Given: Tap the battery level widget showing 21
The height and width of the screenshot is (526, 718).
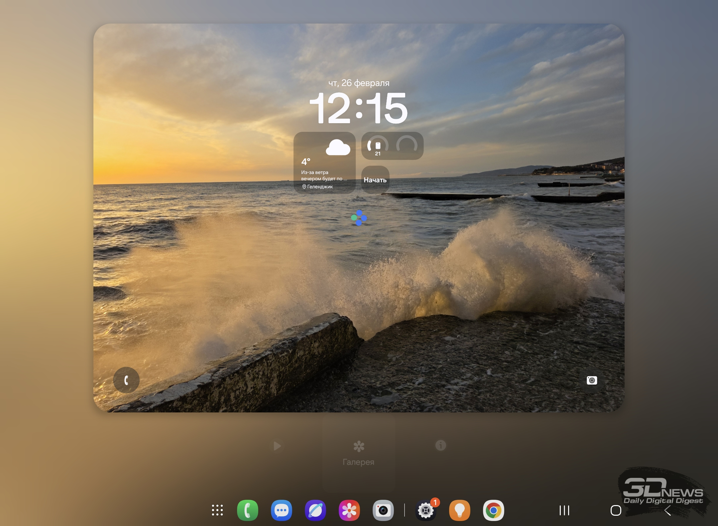Looking at the screenshot, I should (378, 146).
